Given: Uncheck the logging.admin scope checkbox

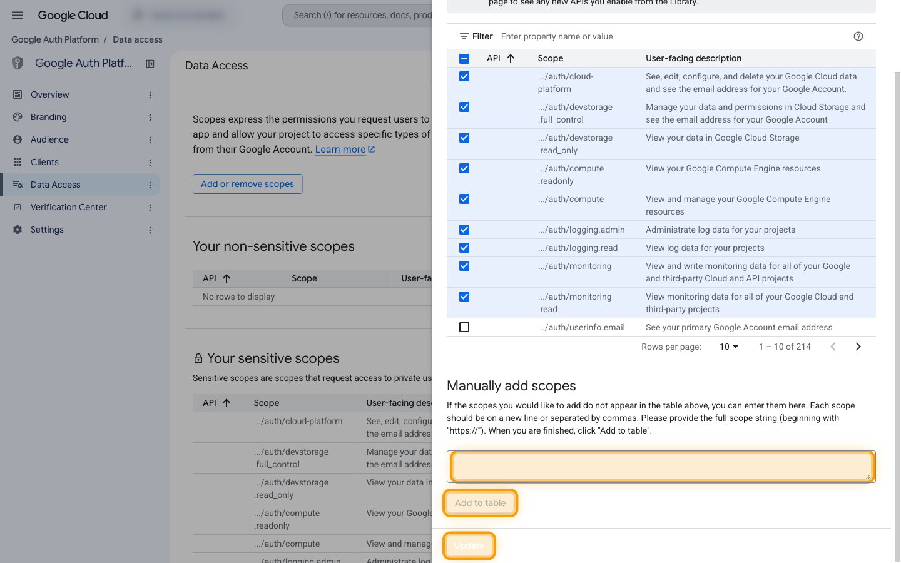Looking at the screenshot, I should (464, 230).
